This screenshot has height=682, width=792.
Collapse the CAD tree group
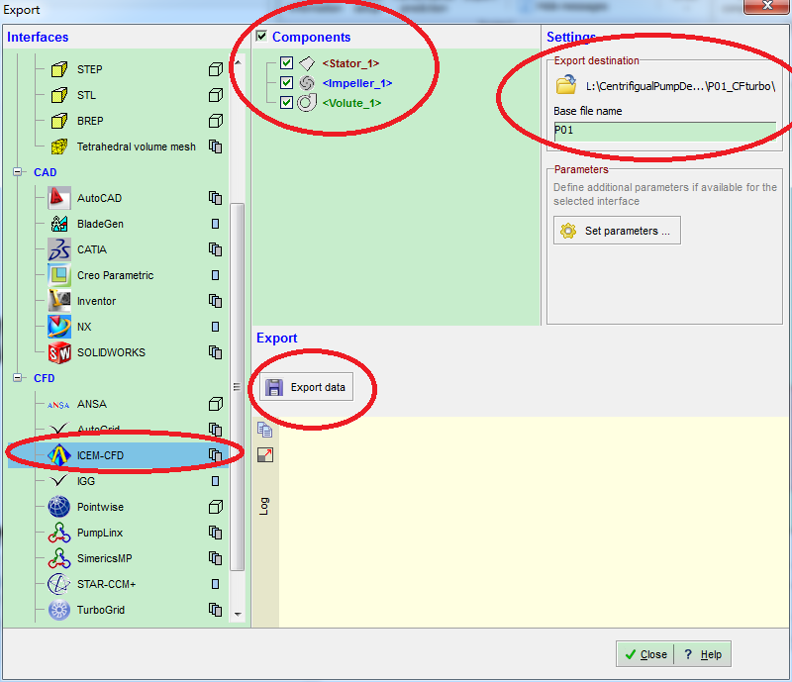[18, 172]
